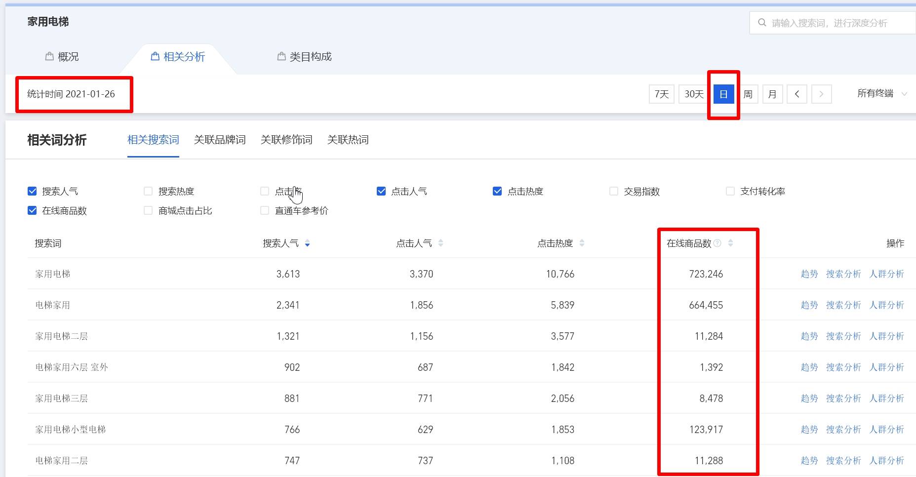
Task: Click the search keyword input field
Action: pyautogui.click(x=835, y=23)
